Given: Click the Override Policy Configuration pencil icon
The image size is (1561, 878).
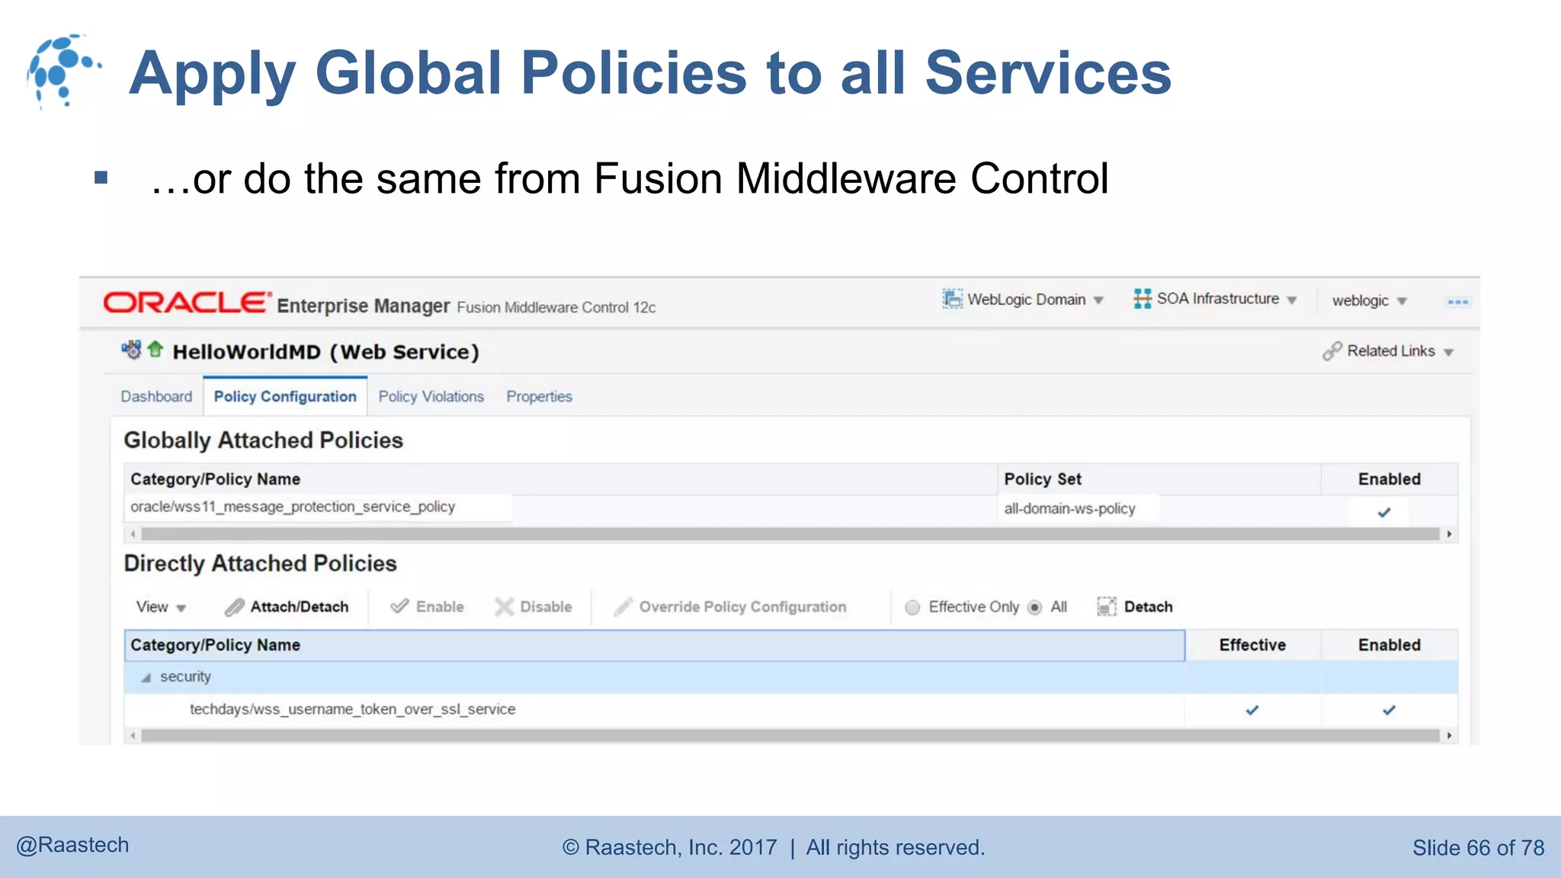Looking at the screenshot, I should pyautogui.click(x=623, y=607).
